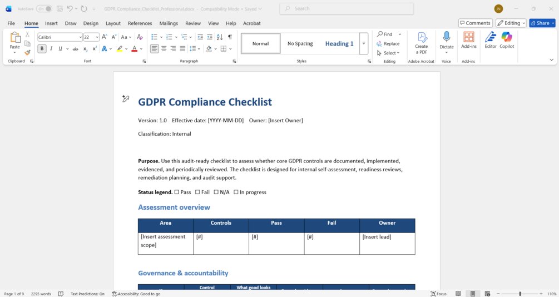Collapse the ribbon chevron
Viewport: 559px width, 297px height.
552,60
